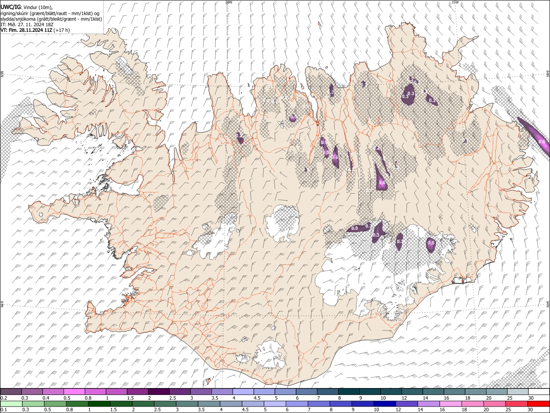Select the "IT: Mið. 27. 11. 2024 18Z" line
This screenshot has height=413, width=550.
(27, 25)
